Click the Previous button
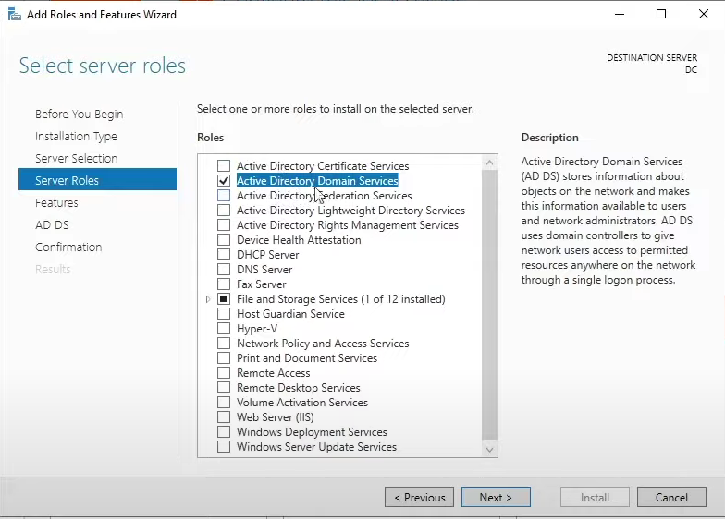Viewport: 725px width, 519px height. 420,497
